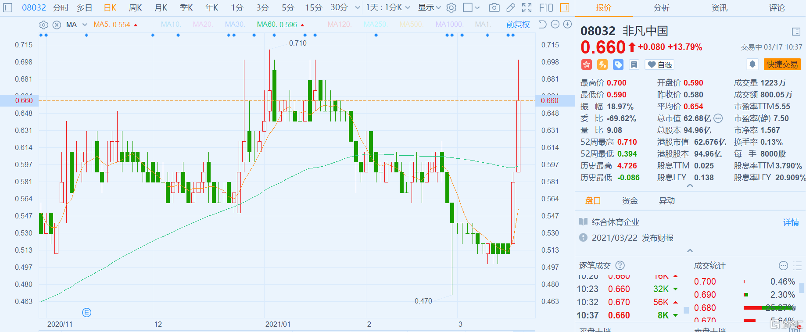Click the blue tag icon
806x332 pixels.
tap(618, 64)
